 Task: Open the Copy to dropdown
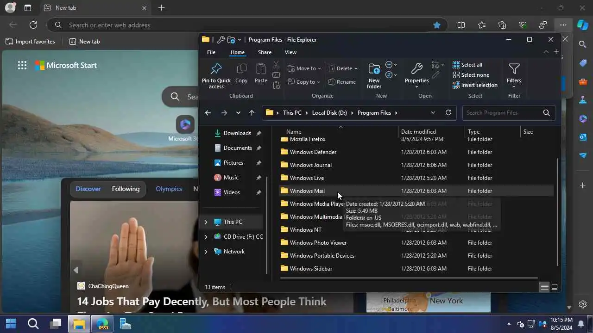pyautogui.click(x=304, y=82)
